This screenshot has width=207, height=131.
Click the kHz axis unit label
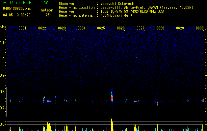click(x=3, y=27)
